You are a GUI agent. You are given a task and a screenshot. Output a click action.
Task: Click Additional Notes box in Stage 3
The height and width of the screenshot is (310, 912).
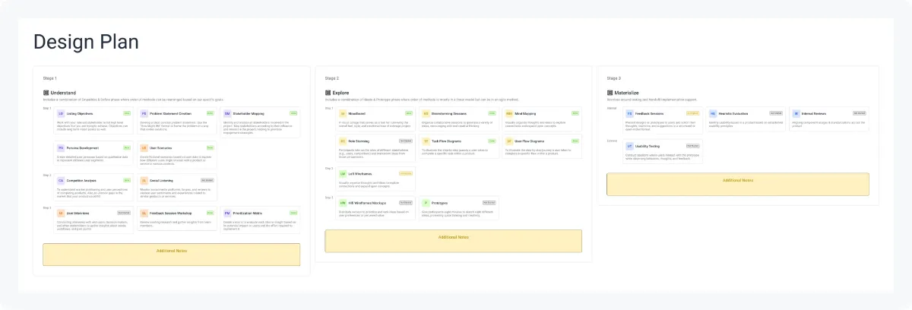coord(738,184)
